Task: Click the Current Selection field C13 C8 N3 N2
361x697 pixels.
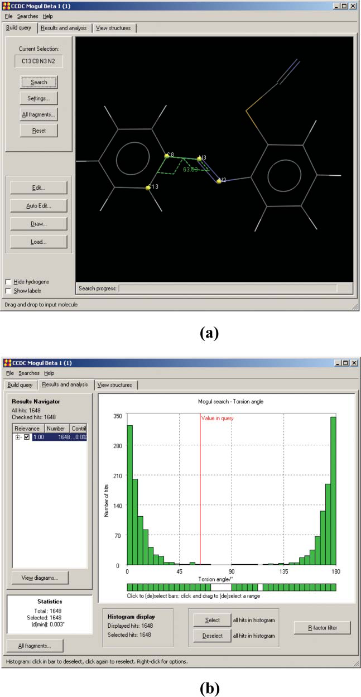Action: point(39,61)
